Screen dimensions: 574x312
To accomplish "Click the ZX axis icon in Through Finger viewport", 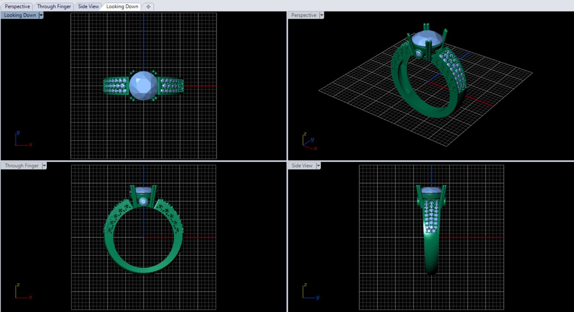I will point(23,291).
